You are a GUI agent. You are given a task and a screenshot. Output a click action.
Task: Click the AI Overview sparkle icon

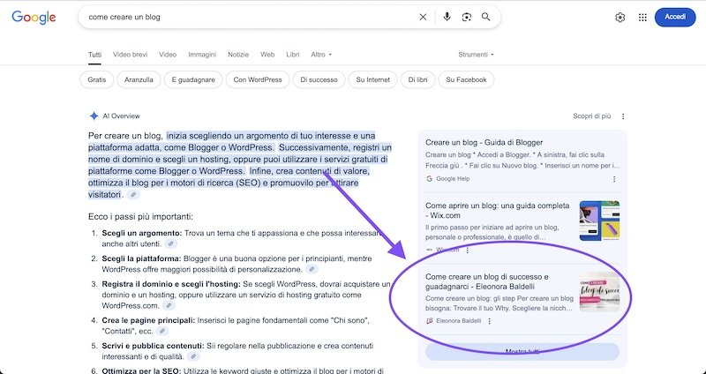(94, 116)
